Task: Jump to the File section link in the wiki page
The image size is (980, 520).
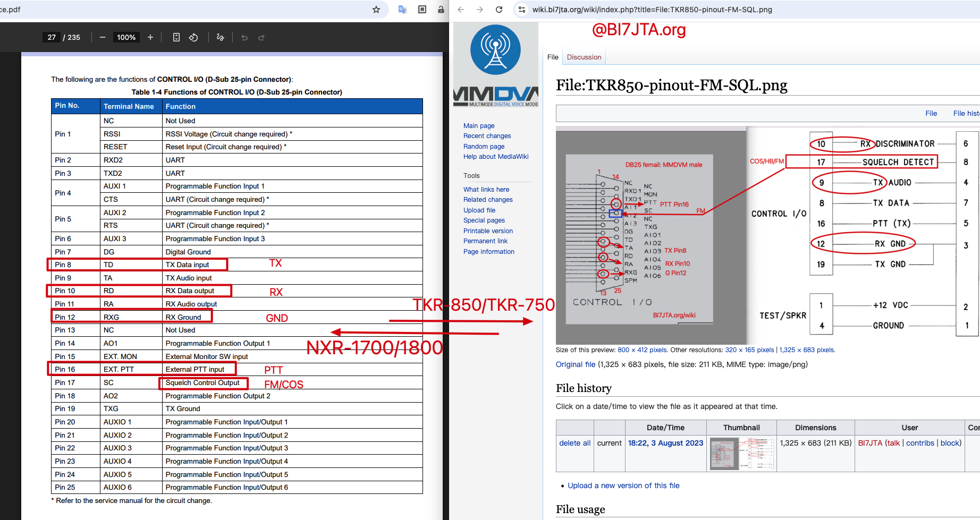Action: tap(931, 113)
